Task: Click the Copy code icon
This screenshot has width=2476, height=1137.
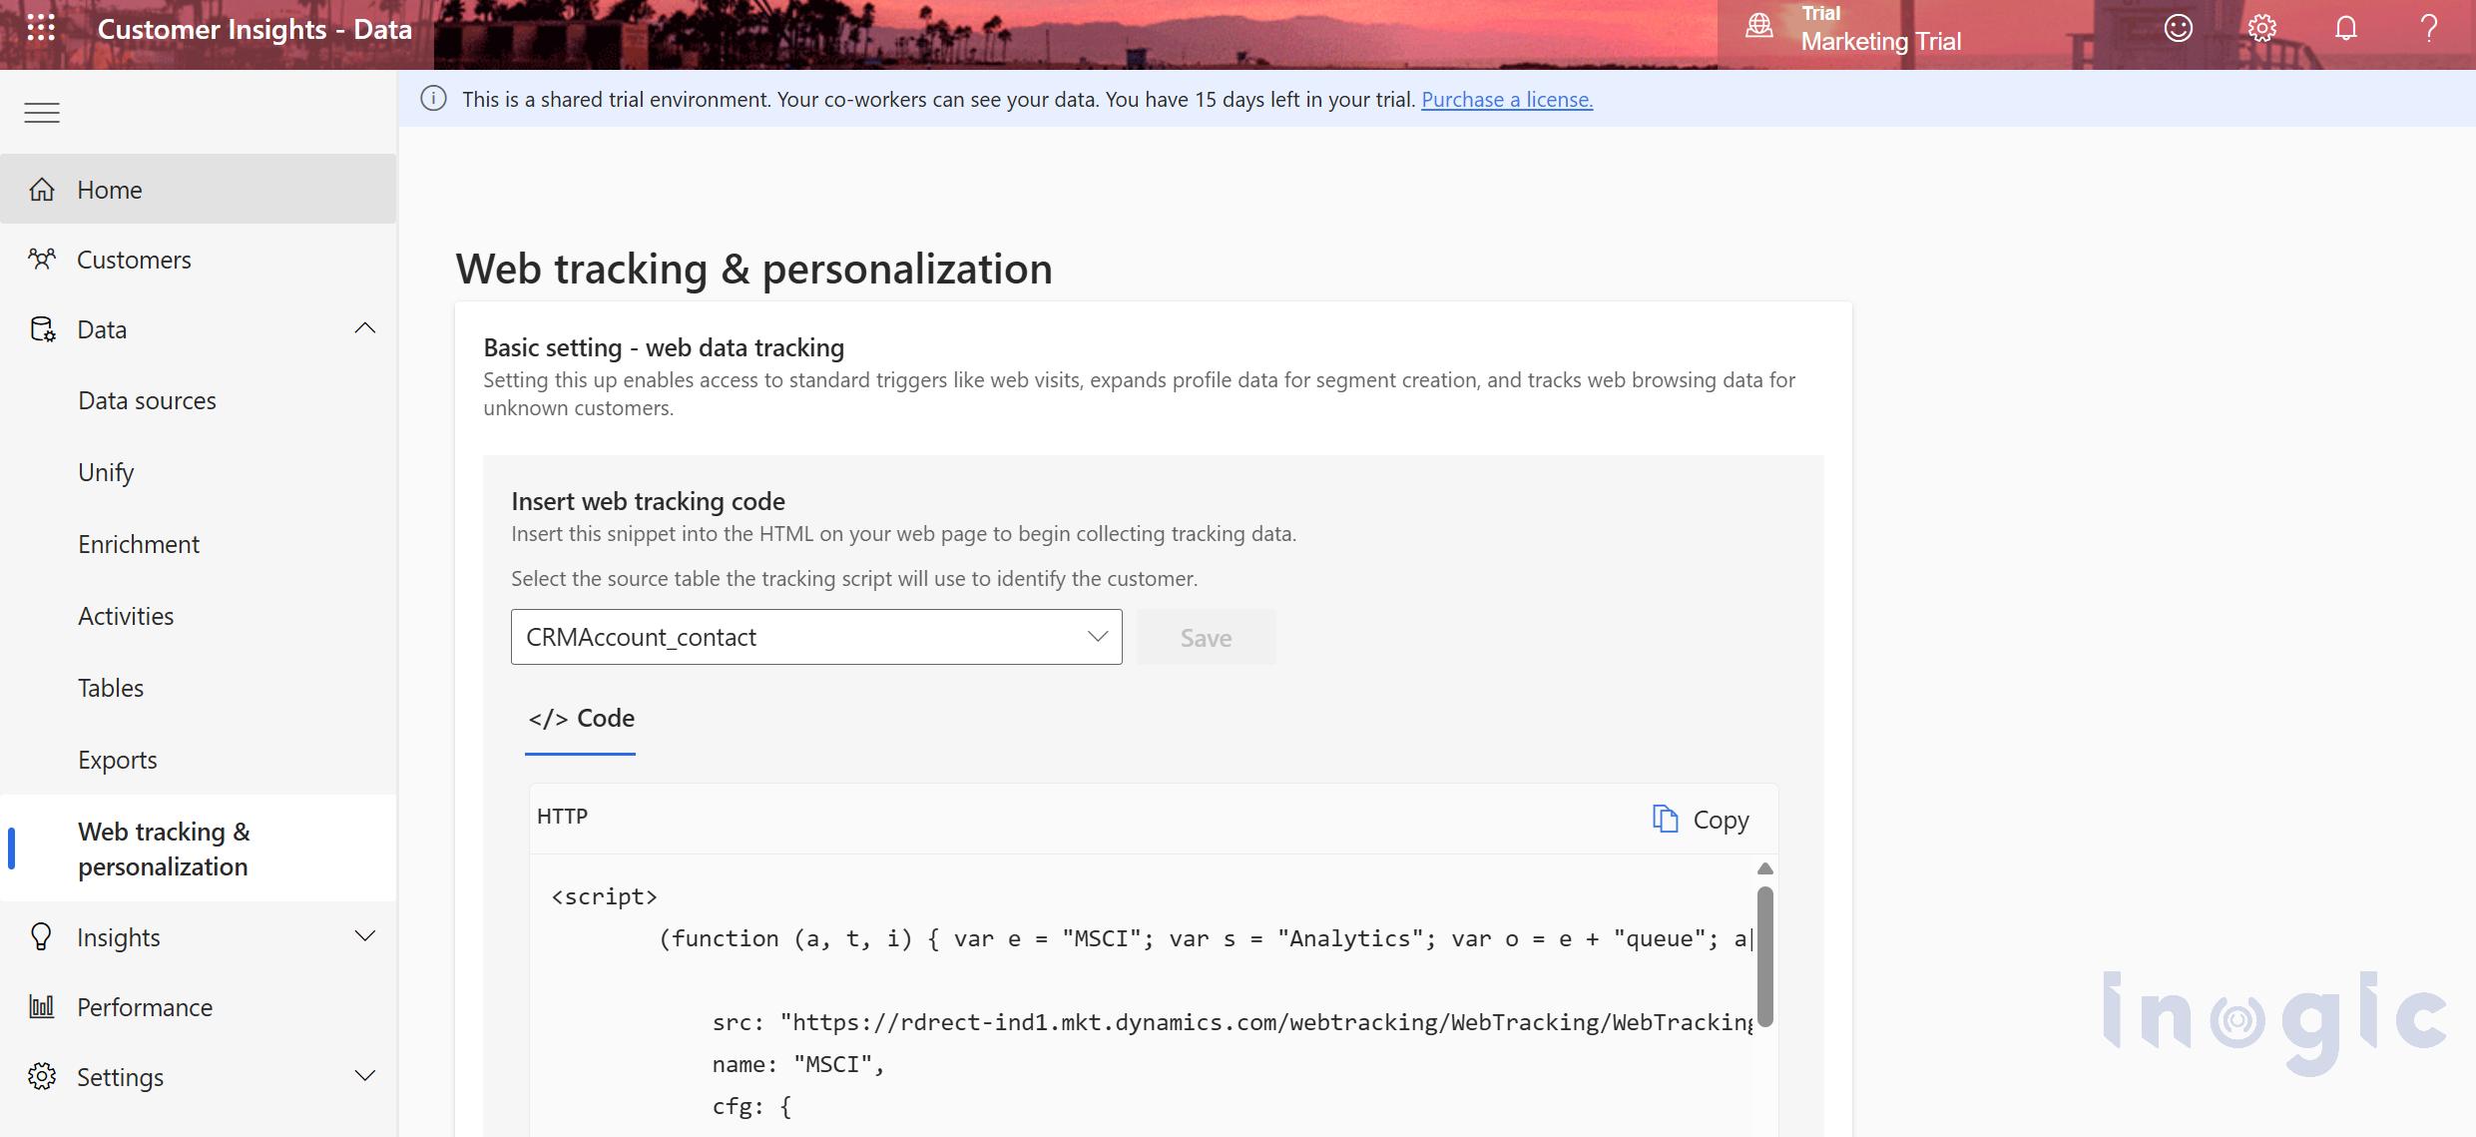Action: (x=1665, y=819)
